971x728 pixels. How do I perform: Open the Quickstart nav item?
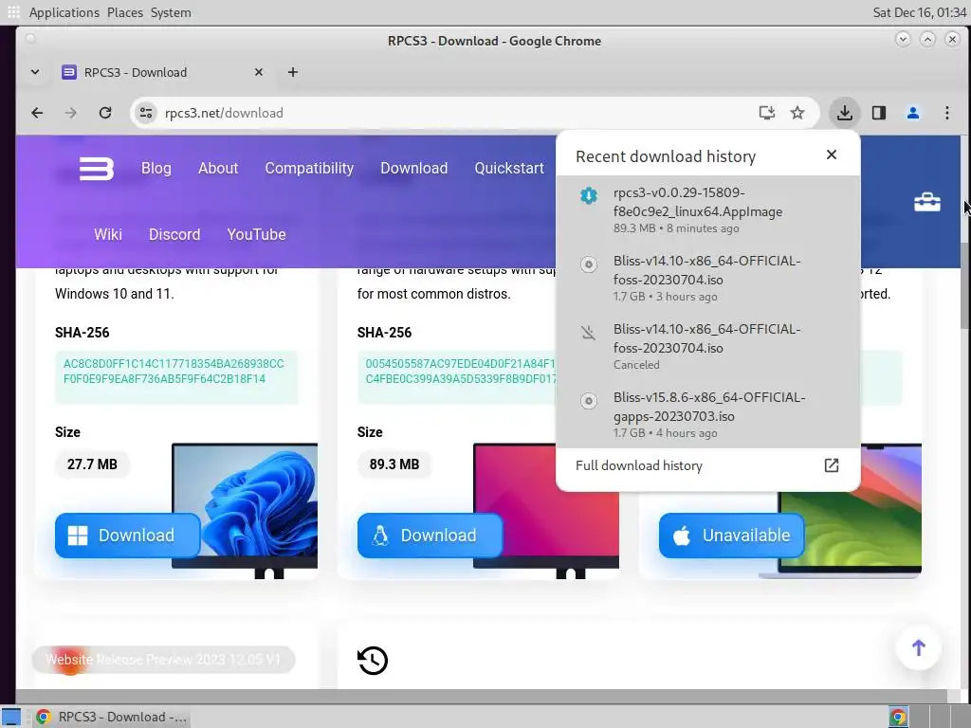tap(509, 169)
